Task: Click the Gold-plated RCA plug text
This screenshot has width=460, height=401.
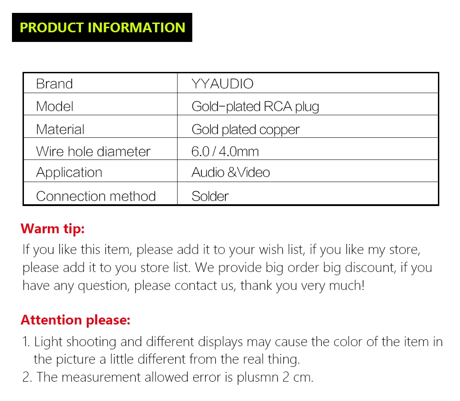Action: point(255,106)
